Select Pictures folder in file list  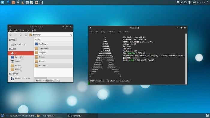pos(53,65)
